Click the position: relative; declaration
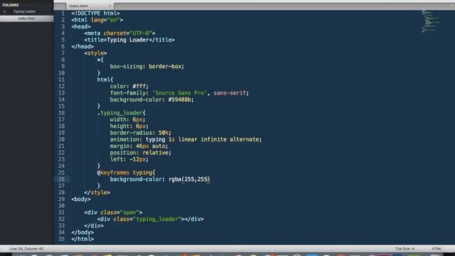Viewport: 455px width, 256px height. tap(141, 153)
